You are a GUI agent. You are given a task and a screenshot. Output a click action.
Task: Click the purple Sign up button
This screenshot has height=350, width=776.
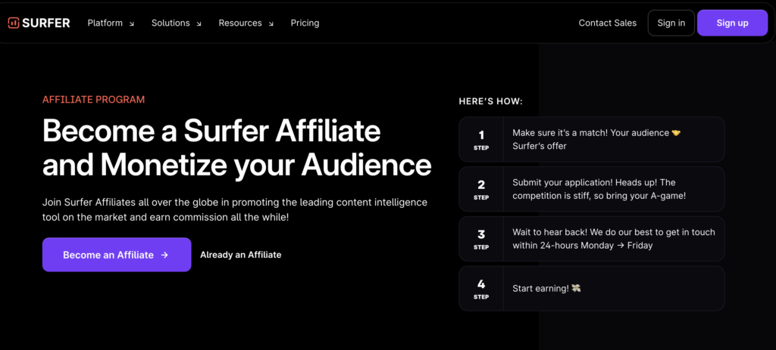(732, 23)
